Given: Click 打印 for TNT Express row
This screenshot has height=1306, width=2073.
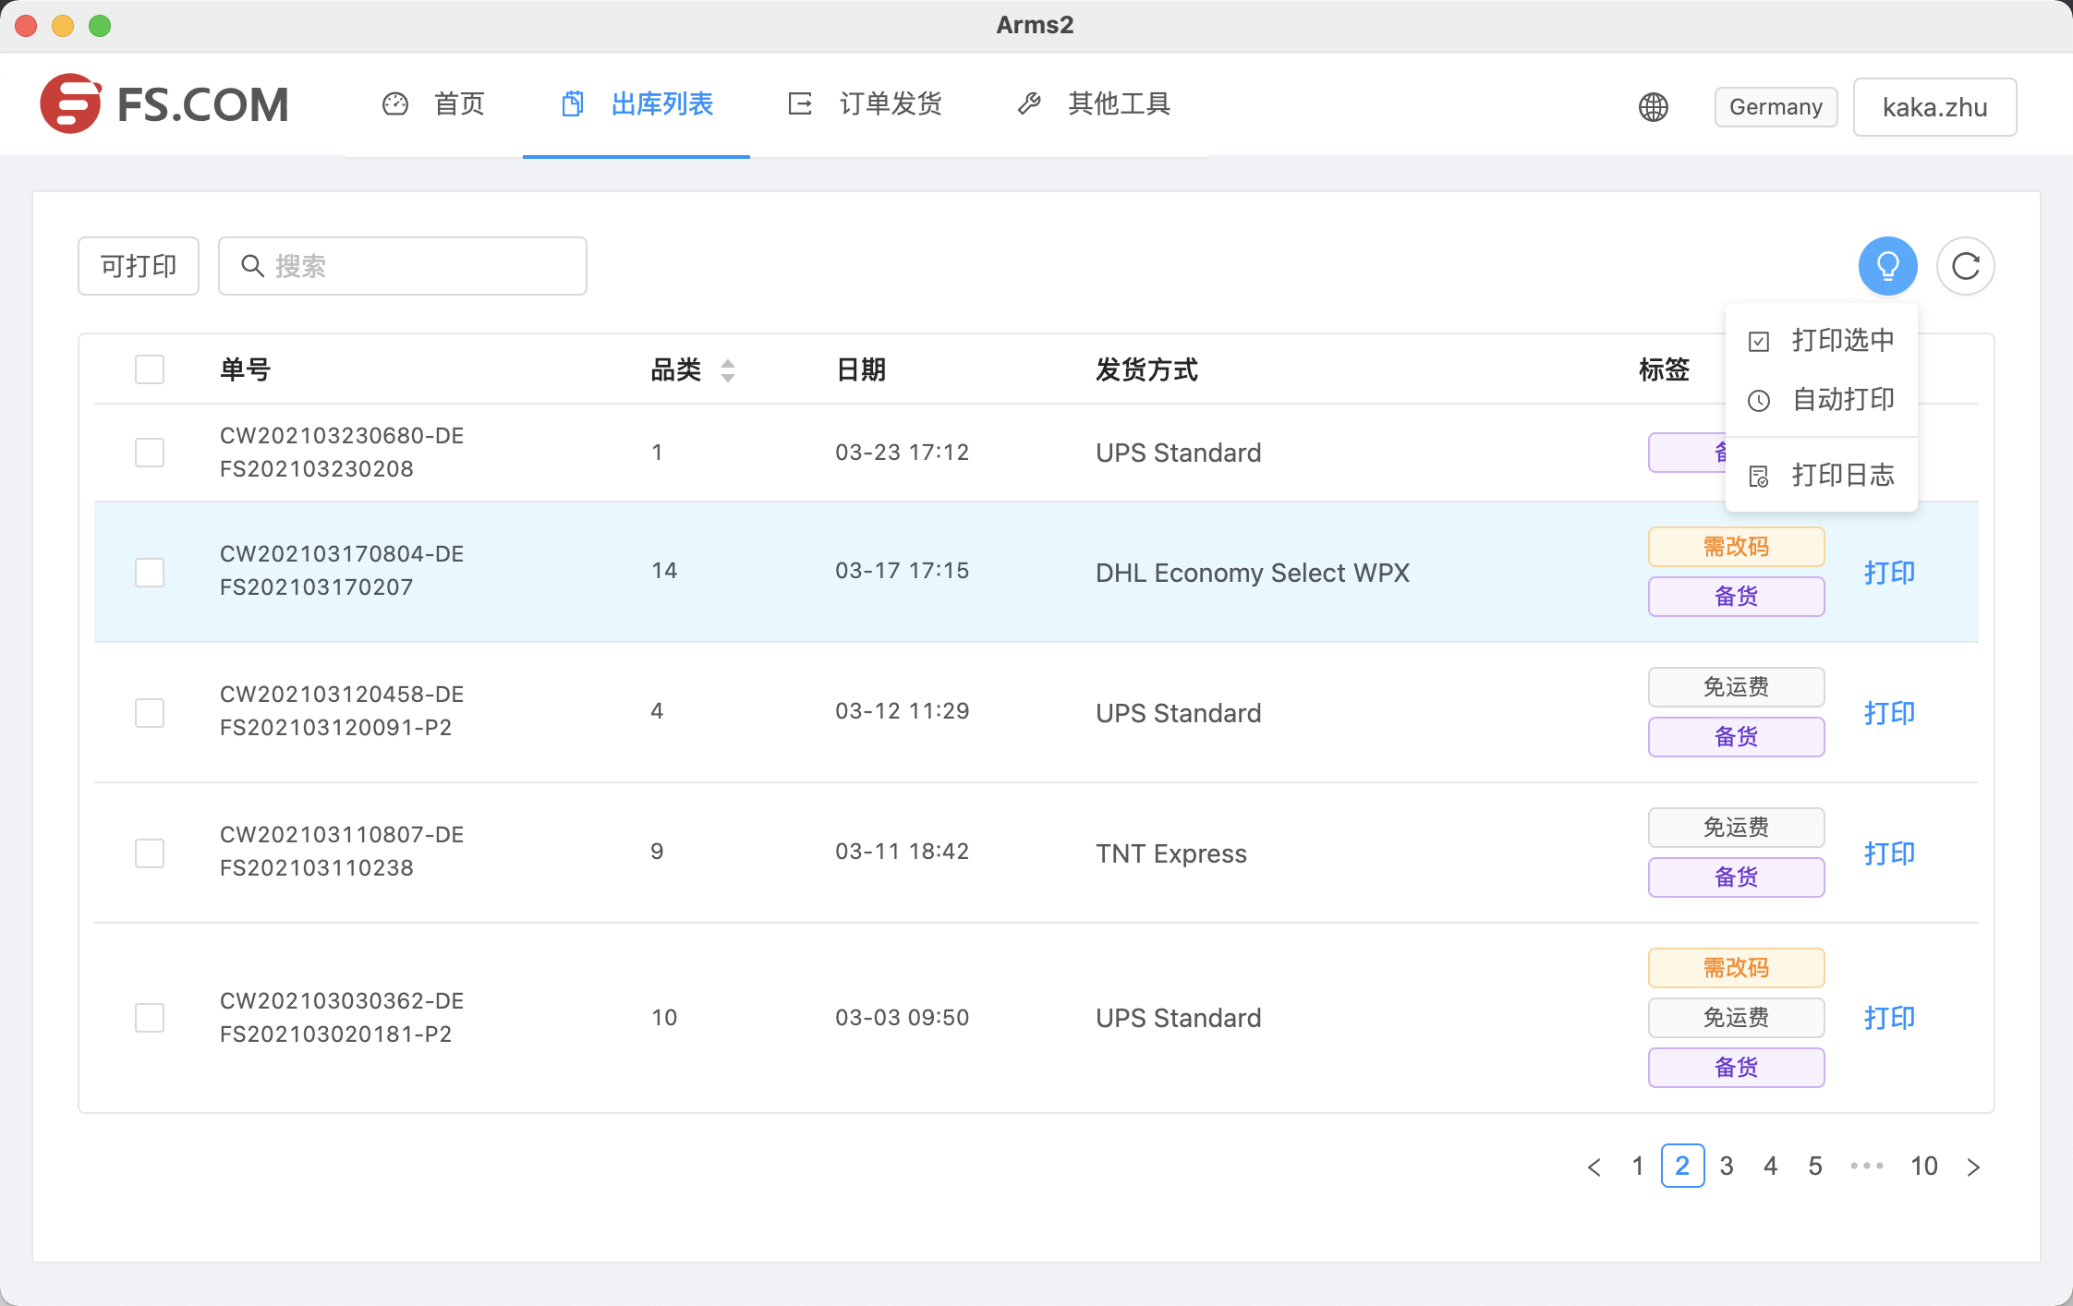Looking at the screenshot, I should pyautogui.click(x=1889, y=853).
